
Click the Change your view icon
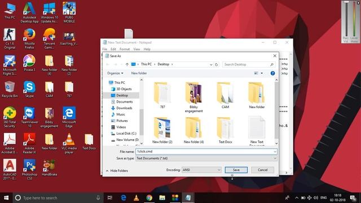click(256, 73)
